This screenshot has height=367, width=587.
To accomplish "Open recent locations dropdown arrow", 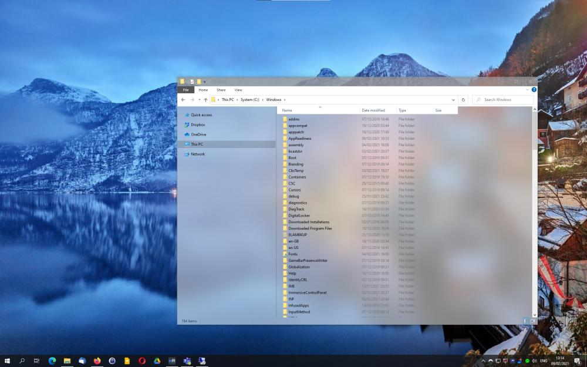I will pyautogui.click(x=199, y=100).
